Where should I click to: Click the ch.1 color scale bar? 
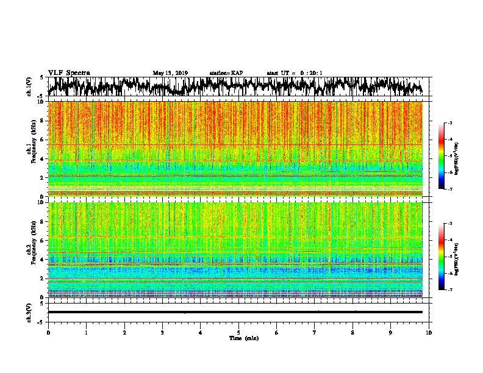[441, 156]
